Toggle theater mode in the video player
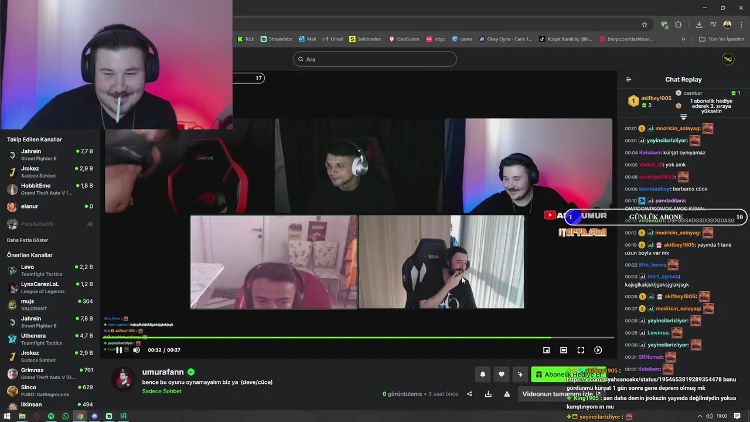The image size is (750, 422). coord(564,350)
